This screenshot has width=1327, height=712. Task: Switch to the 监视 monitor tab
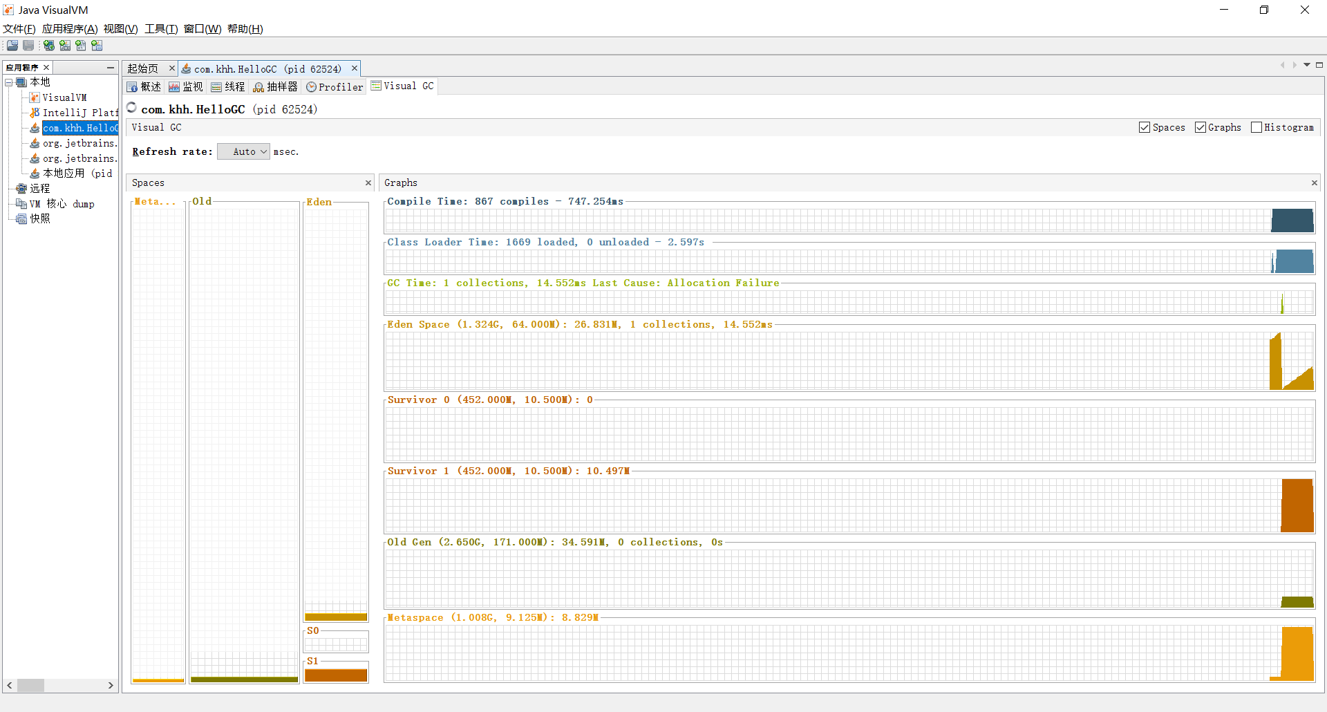coord(186,86)
